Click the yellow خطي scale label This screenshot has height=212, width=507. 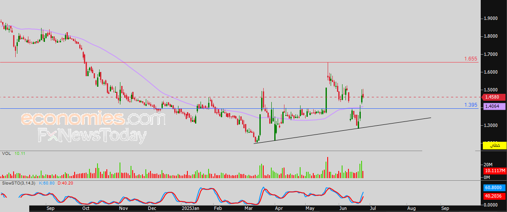494,146
